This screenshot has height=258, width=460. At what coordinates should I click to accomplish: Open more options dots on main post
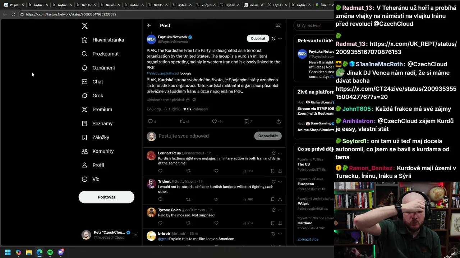click(x=280, y=38)
